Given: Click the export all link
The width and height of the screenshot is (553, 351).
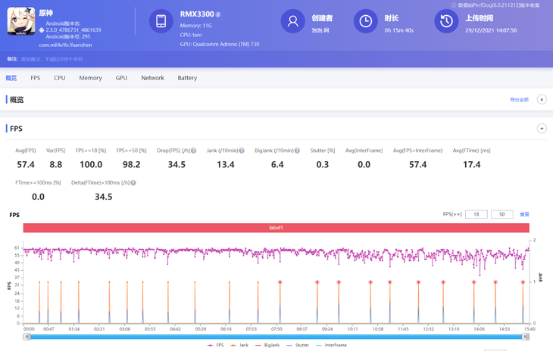Looking at the screenshot, I should 519,100.
